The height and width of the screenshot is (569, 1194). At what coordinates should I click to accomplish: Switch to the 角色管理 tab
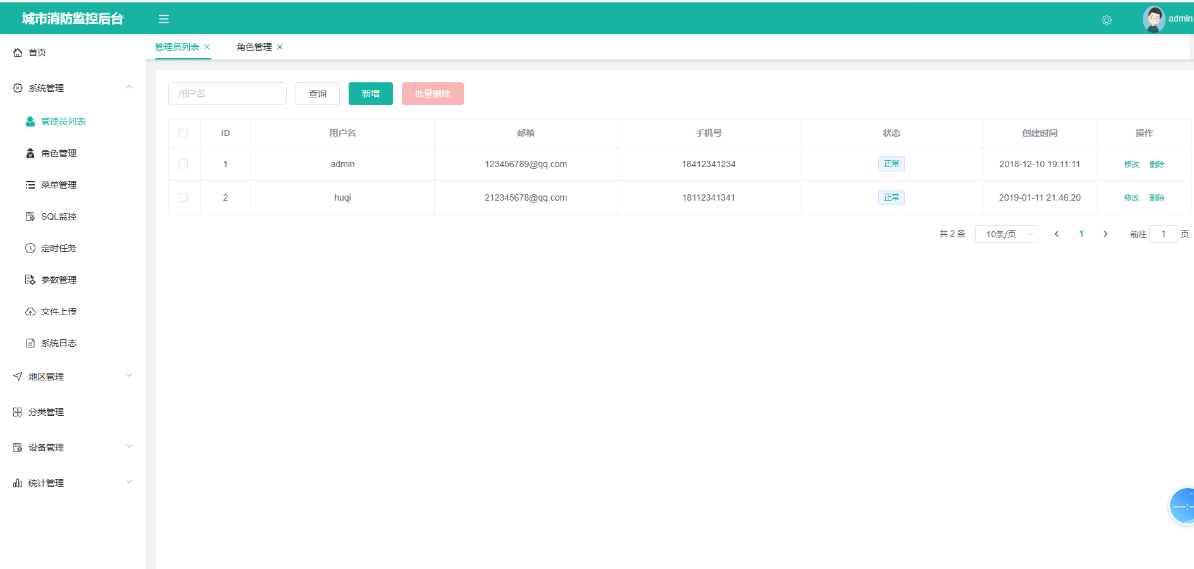coord(254,47)
